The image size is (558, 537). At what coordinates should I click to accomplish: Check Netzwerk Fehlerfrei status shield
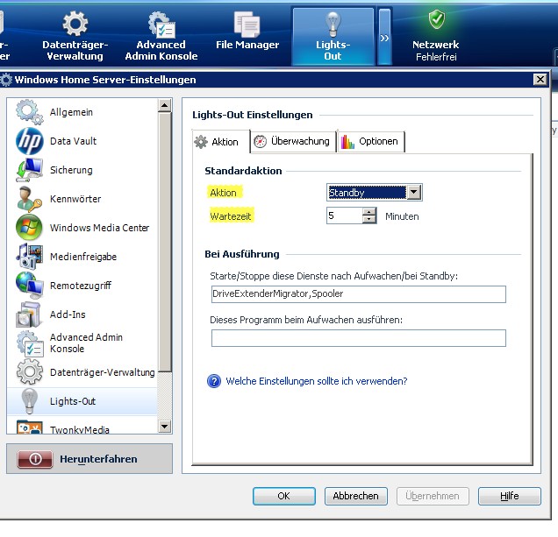click(437, 19)
